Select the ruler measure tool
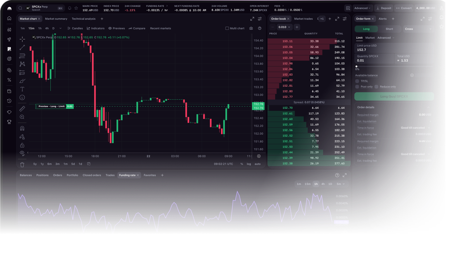This screenshot has height=255, width=450. point(22,109)
